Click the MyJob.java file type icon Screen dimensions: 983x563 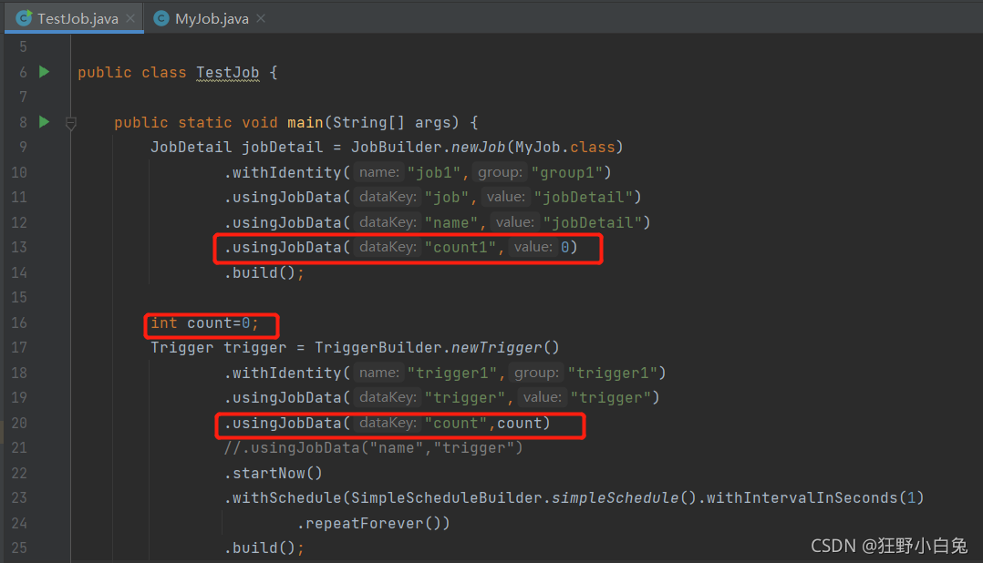point(161,18)
